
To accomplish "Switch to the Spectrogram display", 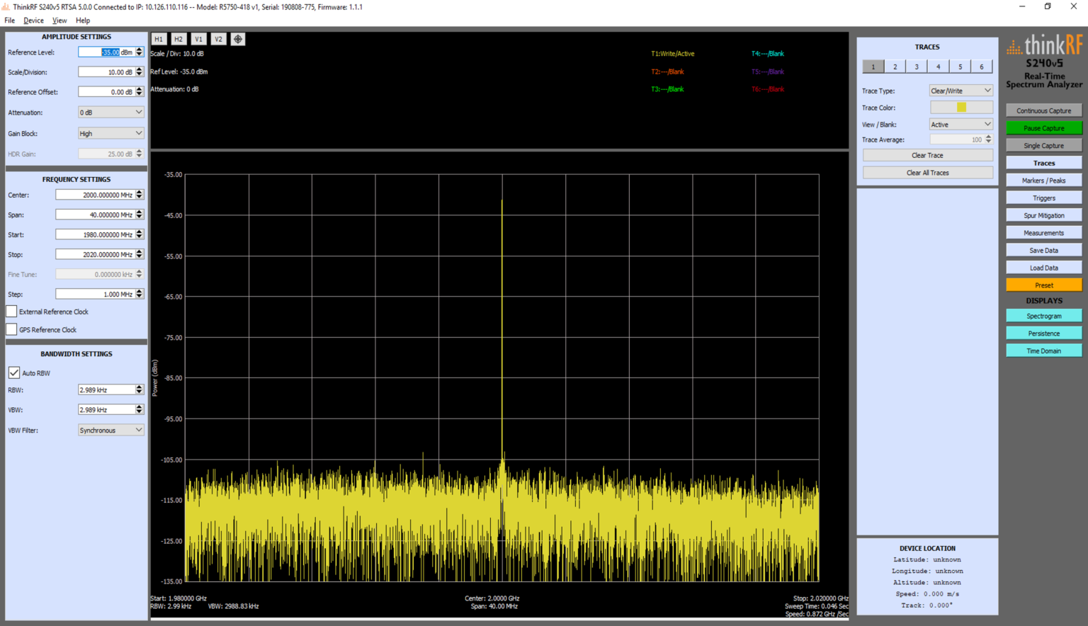I will 1043,315.
